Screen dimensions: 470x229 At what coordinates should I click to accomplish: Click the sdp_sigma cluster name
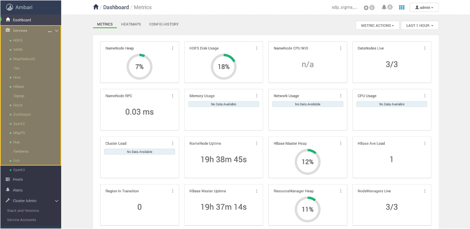point(345,8)
